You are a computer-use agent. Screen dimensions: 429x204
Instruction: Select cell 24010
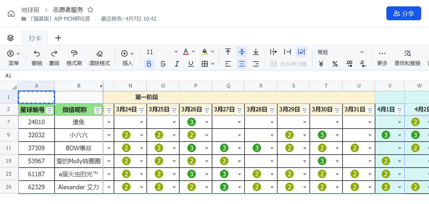pyautogui.click(x=37, y=122)
